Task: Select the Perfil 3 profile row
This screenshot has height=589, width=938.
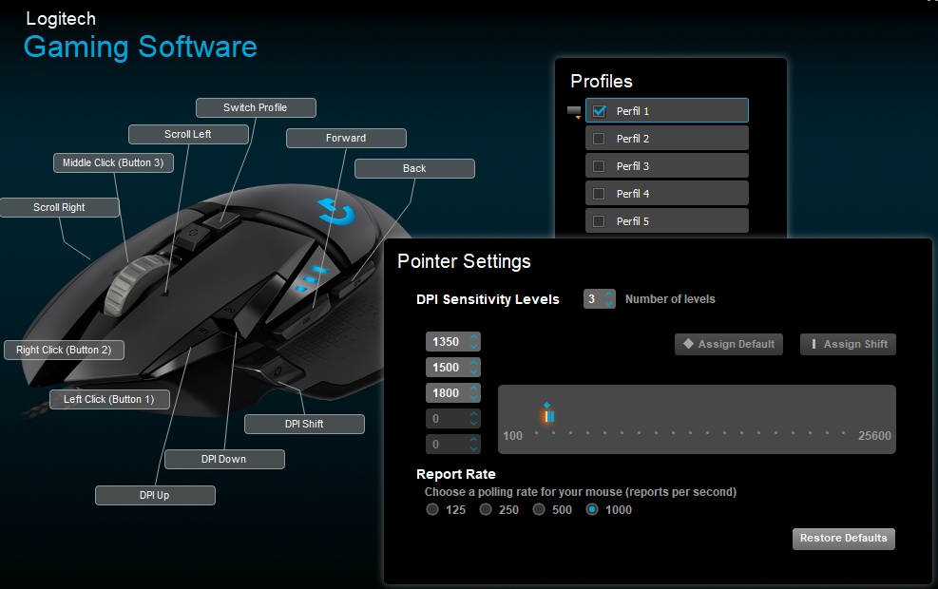Action: pyautogui.click(x=666, y=165)
